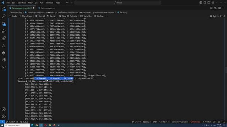Click notebook settings gear in editor title
Screen dimensions: 227x127
[211, 8]
